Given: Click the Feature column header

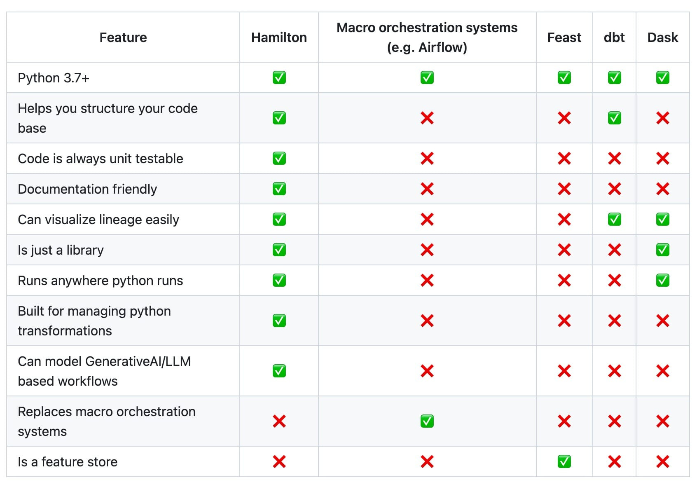Looking at the screenshot, I should [x=123, y=37].
